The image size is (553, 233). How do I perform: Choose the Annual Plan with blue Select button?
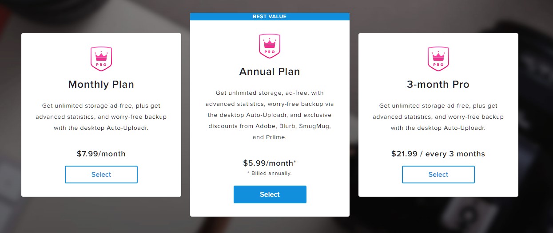[x=270, y=194]
